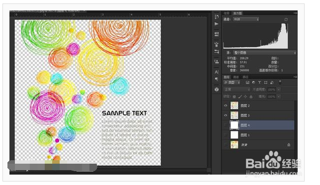Click lock image pixels brush icon

click(x=240, y=97)
